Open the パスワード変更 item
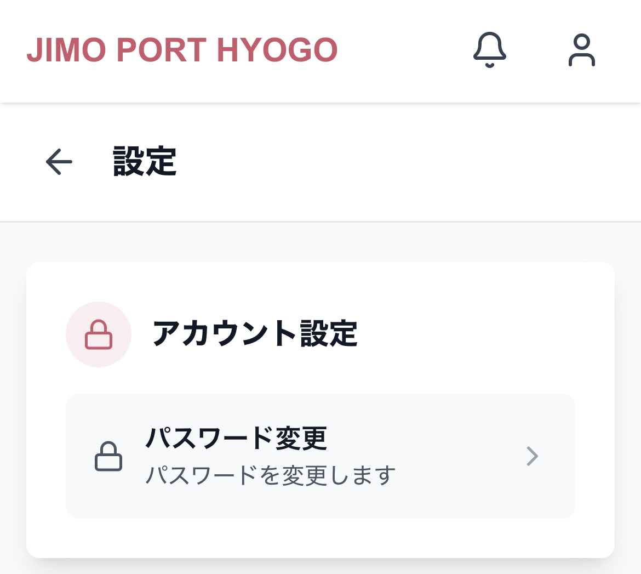 [237, 439]
